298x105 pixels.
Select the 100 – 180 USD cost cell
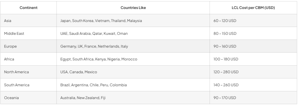[253, 59]
